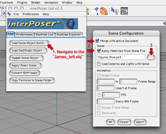This screenshot has width=166, height=134.
Task: Open the Animation menu
Action: (x=51, y=2)
